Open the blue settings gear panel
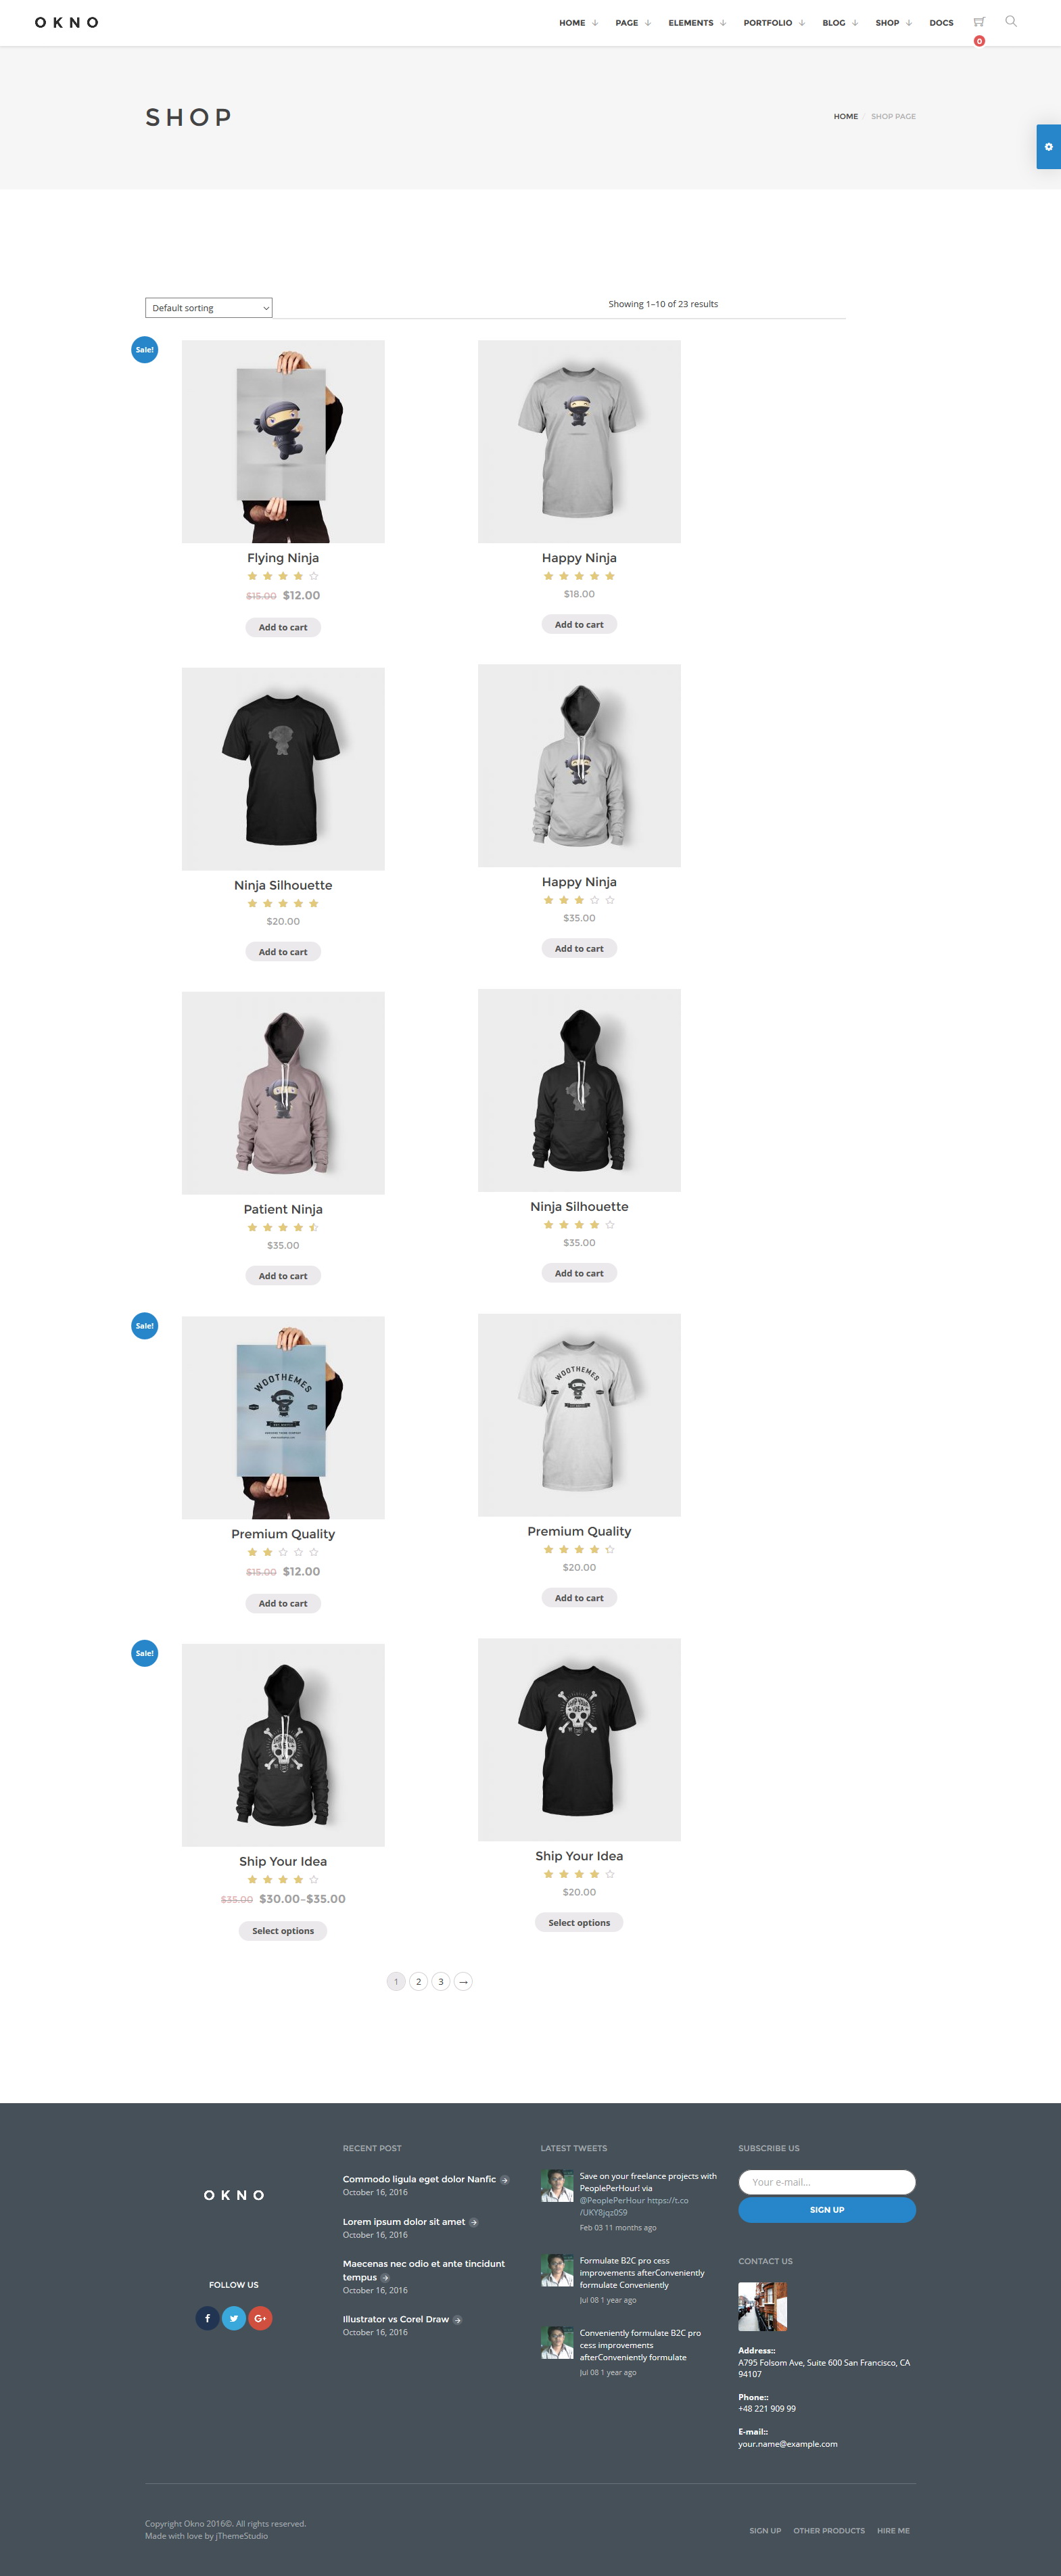Image resolution: width=1061 pixels, height=2576 pixels. (x=1048, y=147)
